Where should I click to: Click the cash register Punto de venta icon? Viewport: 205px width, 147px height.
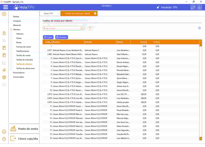click(x=13, y=129)
